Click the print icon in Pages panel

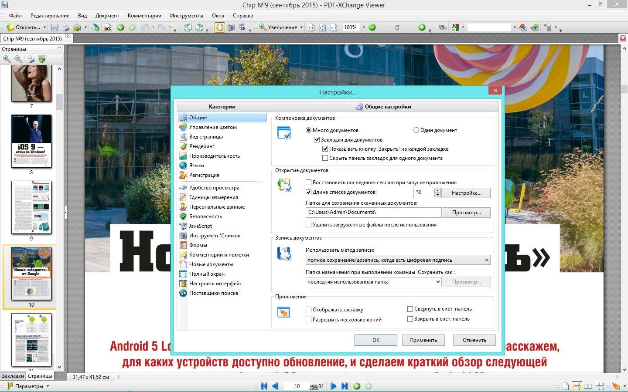pos(31,59)
